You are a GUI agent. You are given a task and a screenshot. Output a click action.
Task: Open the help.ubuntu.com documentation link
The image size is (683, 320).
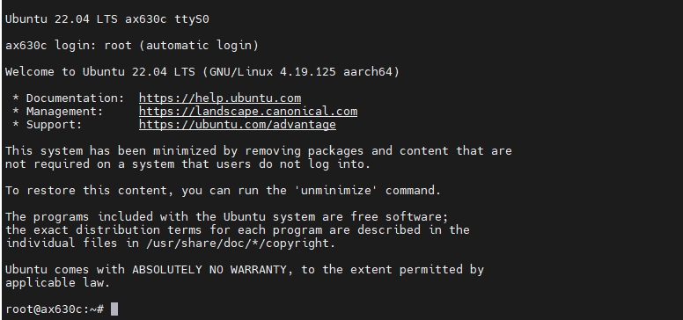click(220, 98)
